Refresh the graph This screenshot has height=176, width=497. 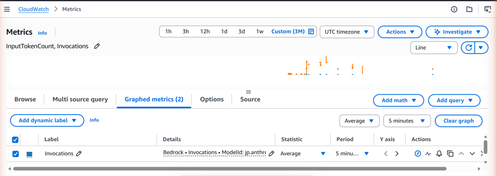(468, 48)
